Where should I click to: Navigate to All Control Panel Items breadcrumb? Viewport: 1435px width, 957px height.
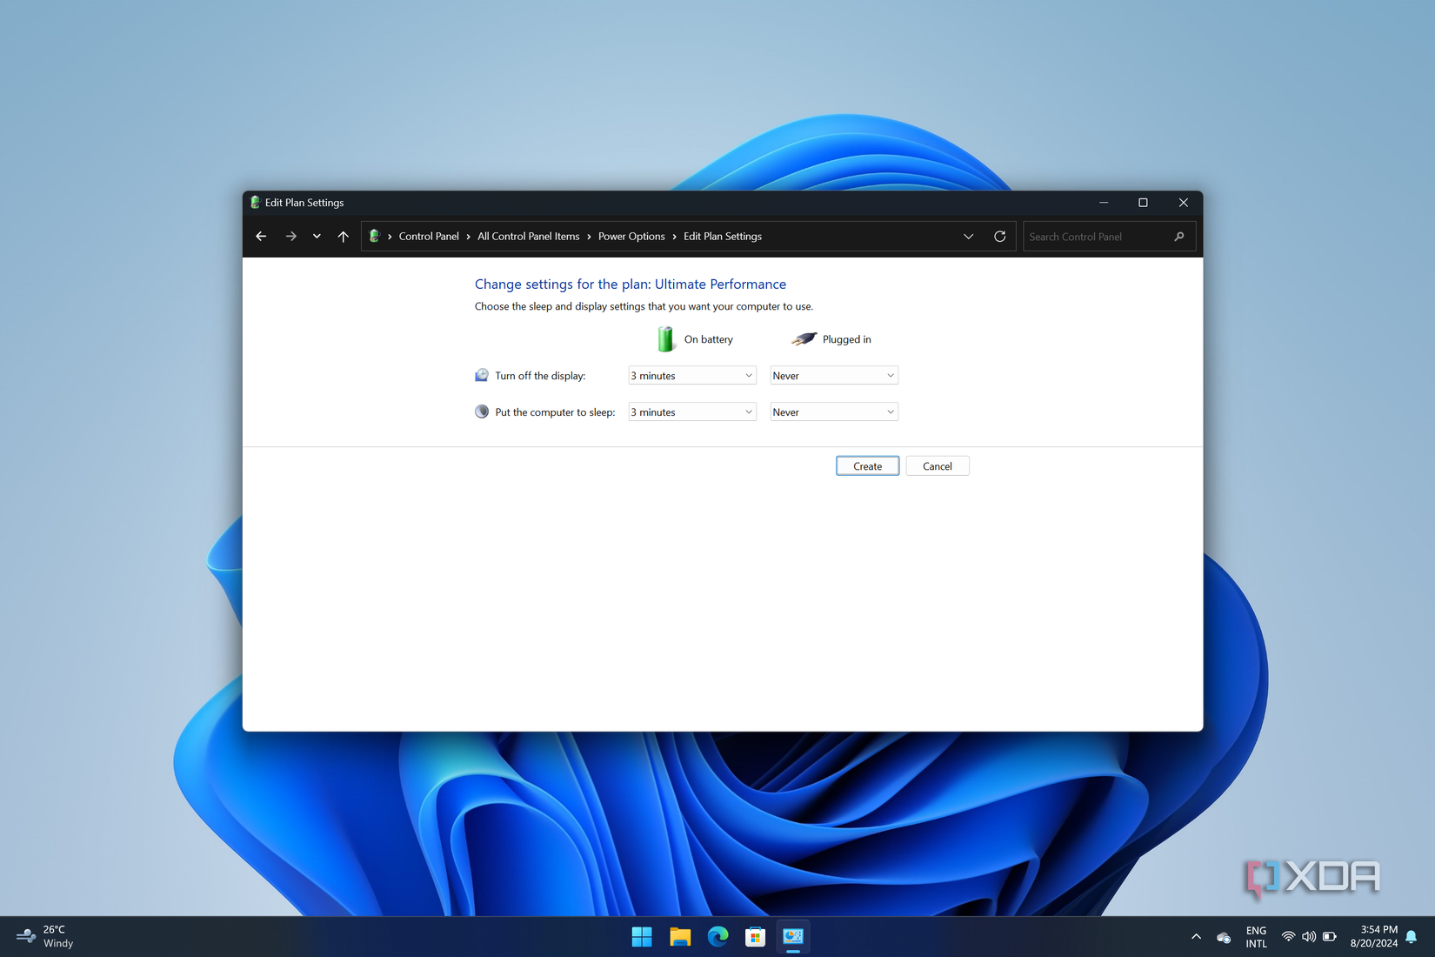coord(528,236)
